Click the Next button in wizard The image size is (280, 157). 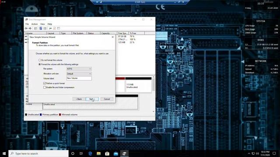coord(92,99)
